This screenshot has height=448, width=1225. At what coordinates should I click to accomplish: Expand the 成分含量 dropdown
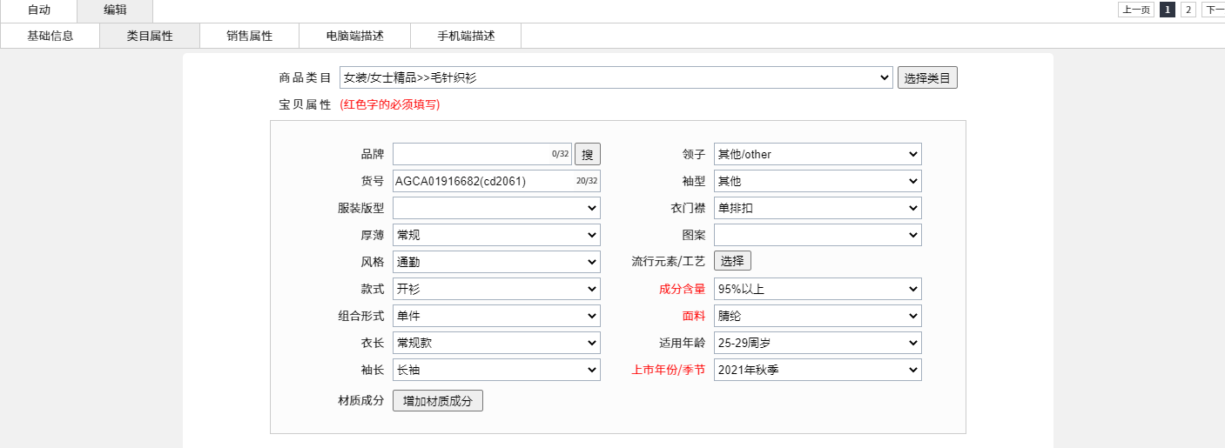click(817, 290)
